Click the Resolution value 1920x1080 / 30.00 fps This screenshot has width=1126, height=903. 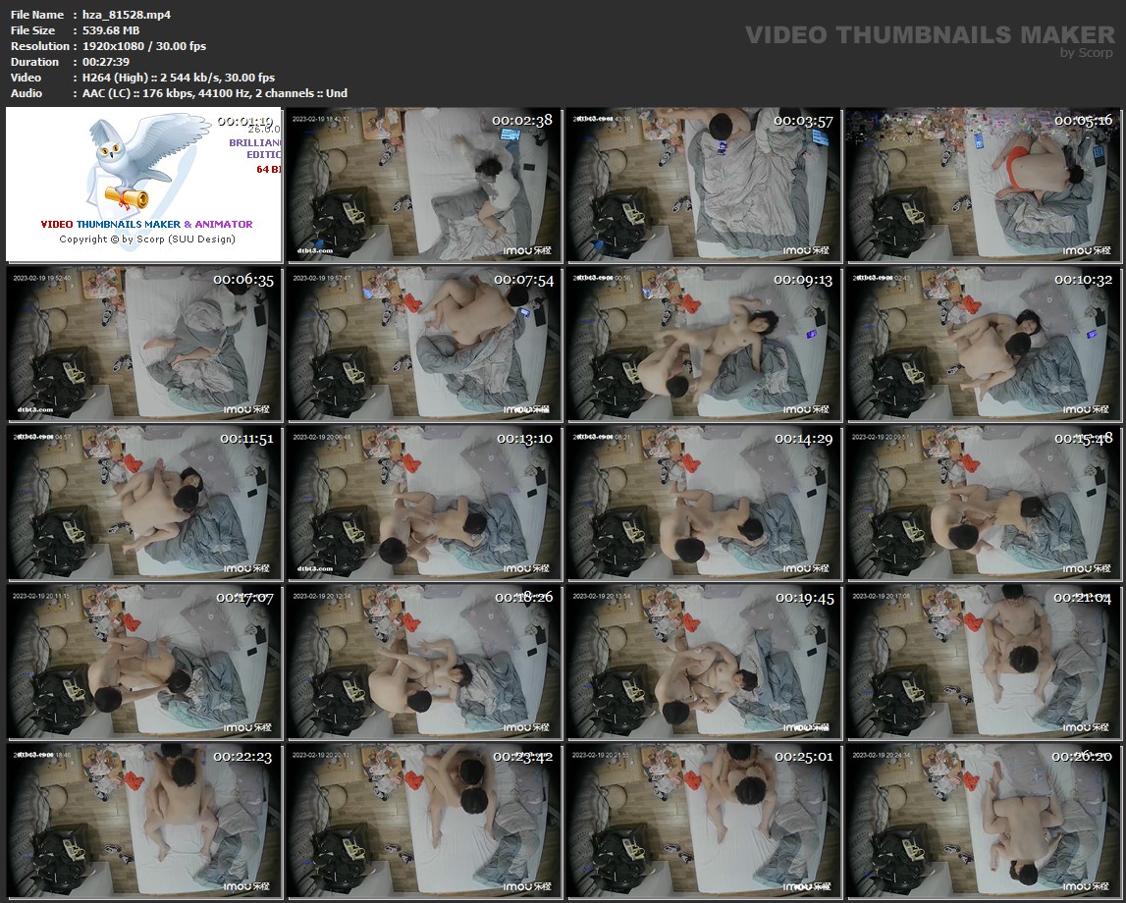[144, 46]
